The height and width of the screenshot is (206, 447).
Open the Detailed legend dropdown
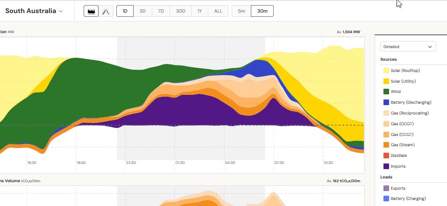tap(408, 46)
